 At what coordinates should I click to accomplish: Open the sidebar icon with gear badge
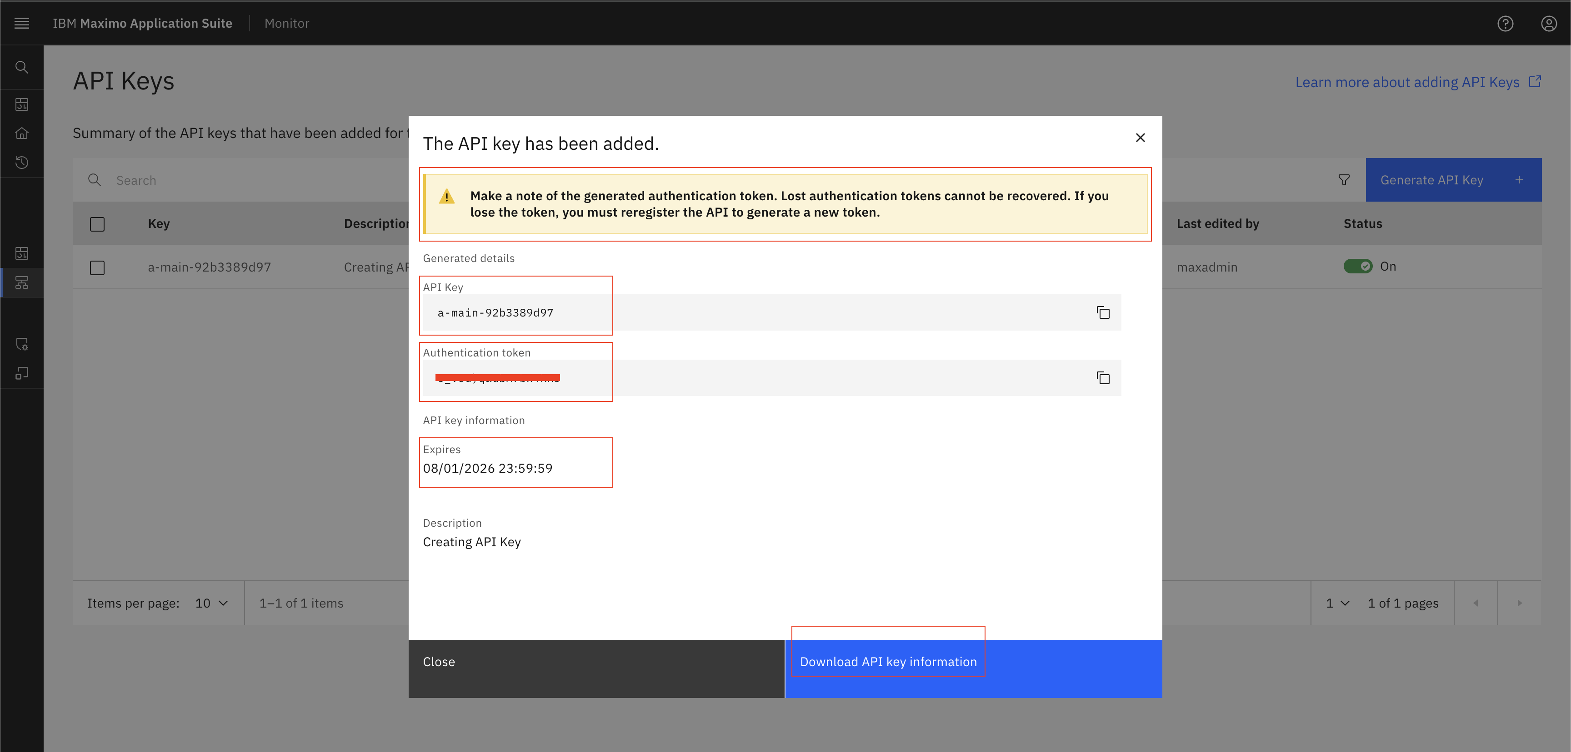(x=22, y=344)
